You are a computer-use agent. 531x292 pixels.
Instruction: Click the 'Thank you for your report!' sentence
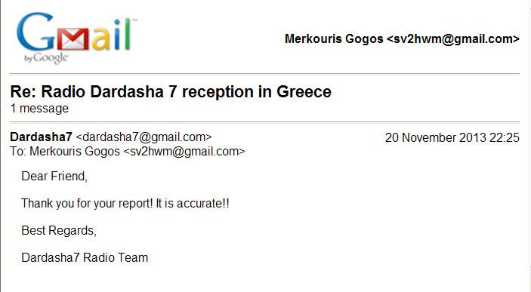coord(87,204)
